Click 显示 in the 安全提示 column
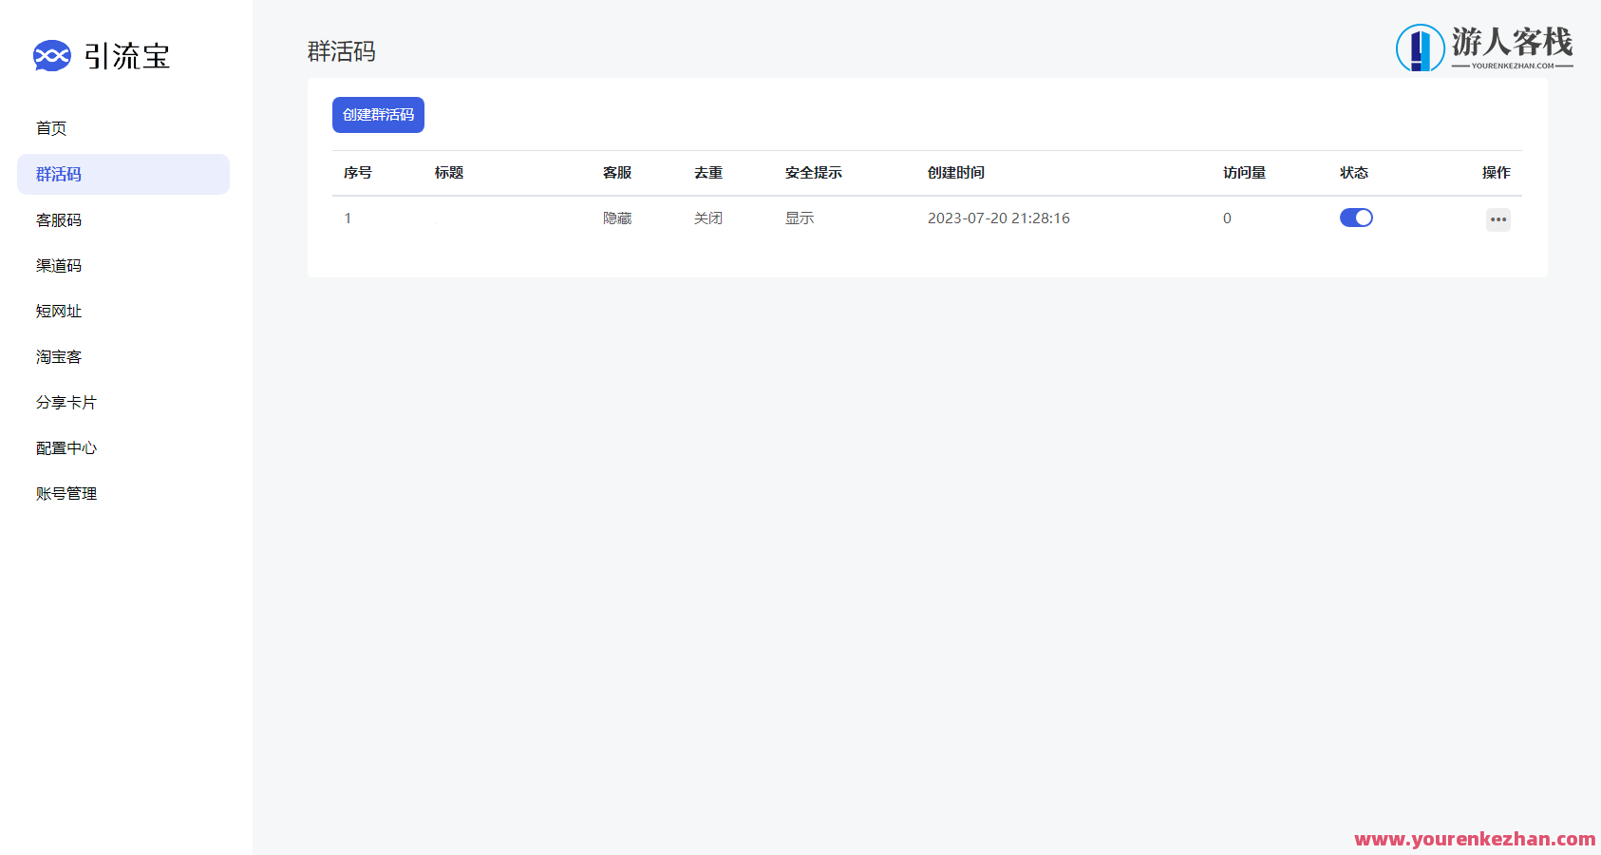This screenshot has width=1601, height=855. click(x=800, y=218)
